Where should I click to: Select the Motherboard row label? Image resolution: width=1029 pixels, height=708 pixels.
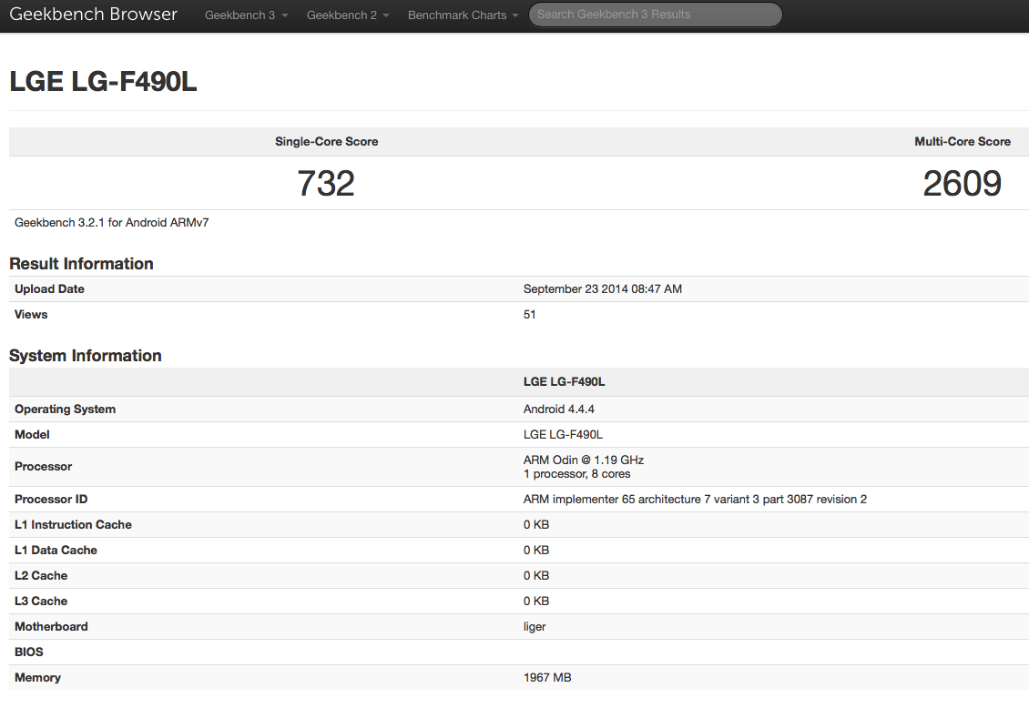(51, 627)
